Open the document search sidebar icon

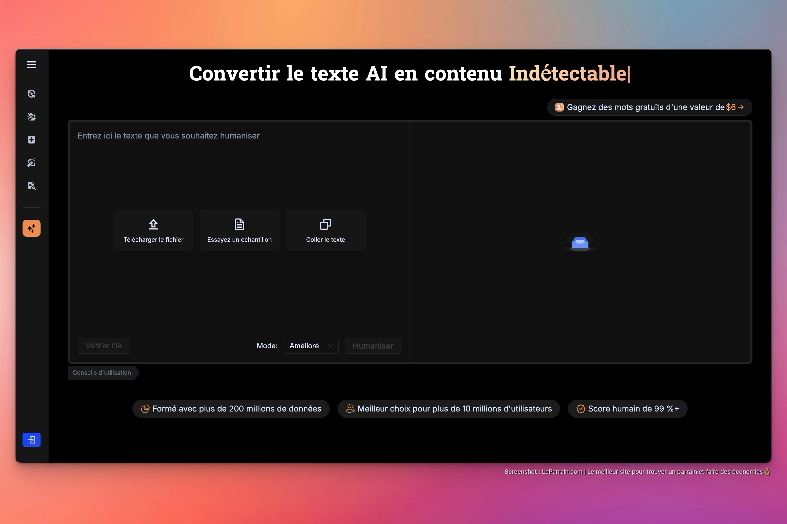pos(32,186)
